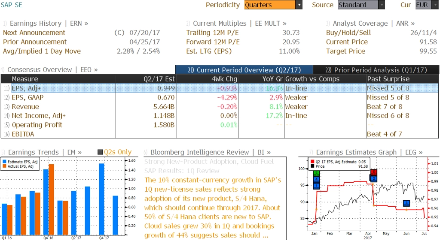
Task: Click the blue 1 marker in January
Action: pos(317,186)
